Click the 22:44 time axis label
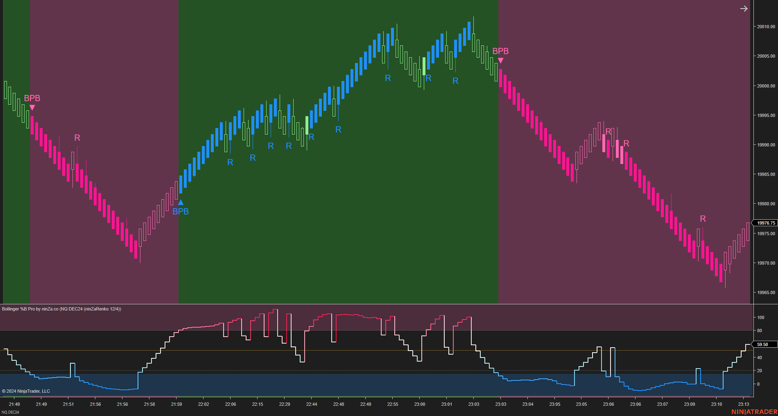Screen dimensions: 778x416 tap(312, 404)
